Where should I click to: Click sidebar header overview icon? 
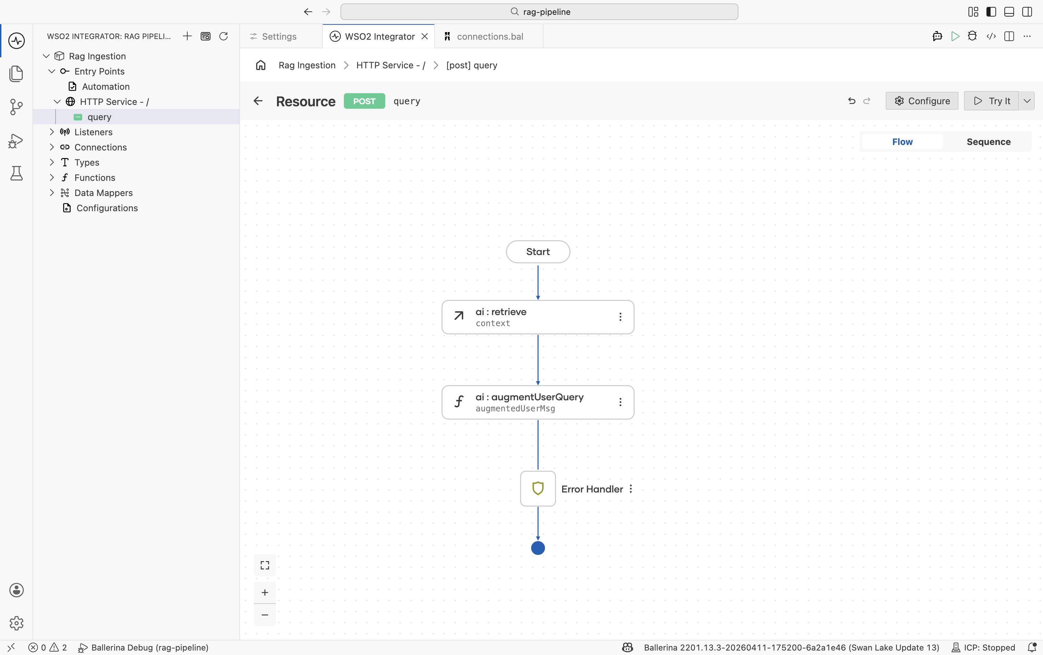tap(206, 36)
